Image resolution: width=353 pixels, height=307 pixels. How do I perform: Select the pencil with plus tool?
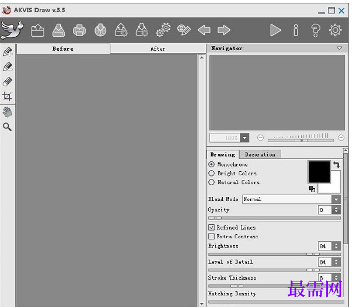(8, 52)
